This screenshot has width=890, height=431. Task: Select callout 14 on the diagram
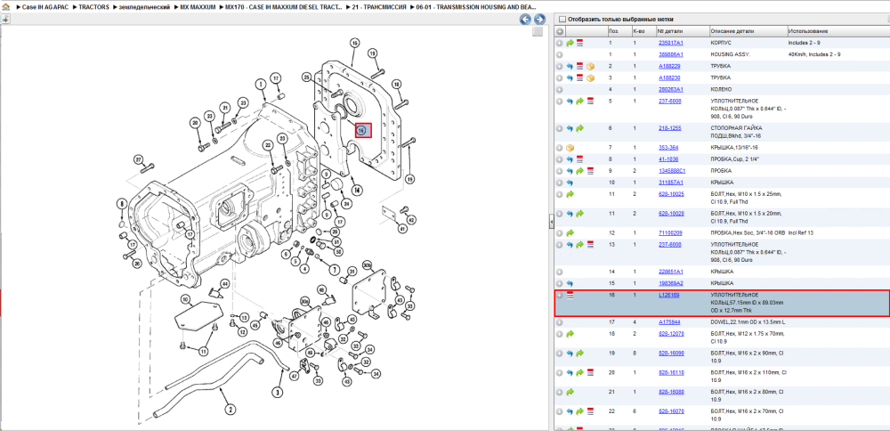coord(356,189)
